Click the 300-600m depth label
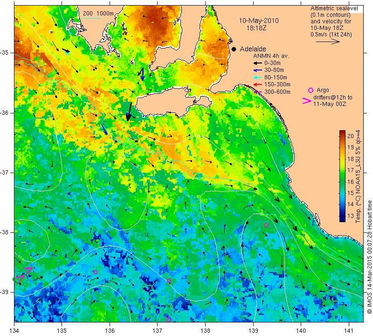 pos(277,92)
